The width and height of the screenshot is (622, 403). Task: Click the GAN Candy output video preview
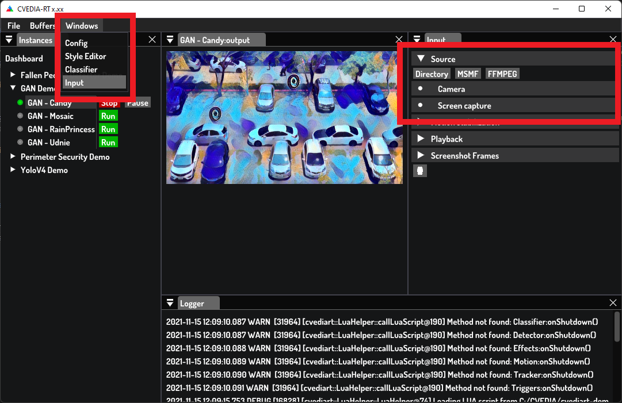284,118
